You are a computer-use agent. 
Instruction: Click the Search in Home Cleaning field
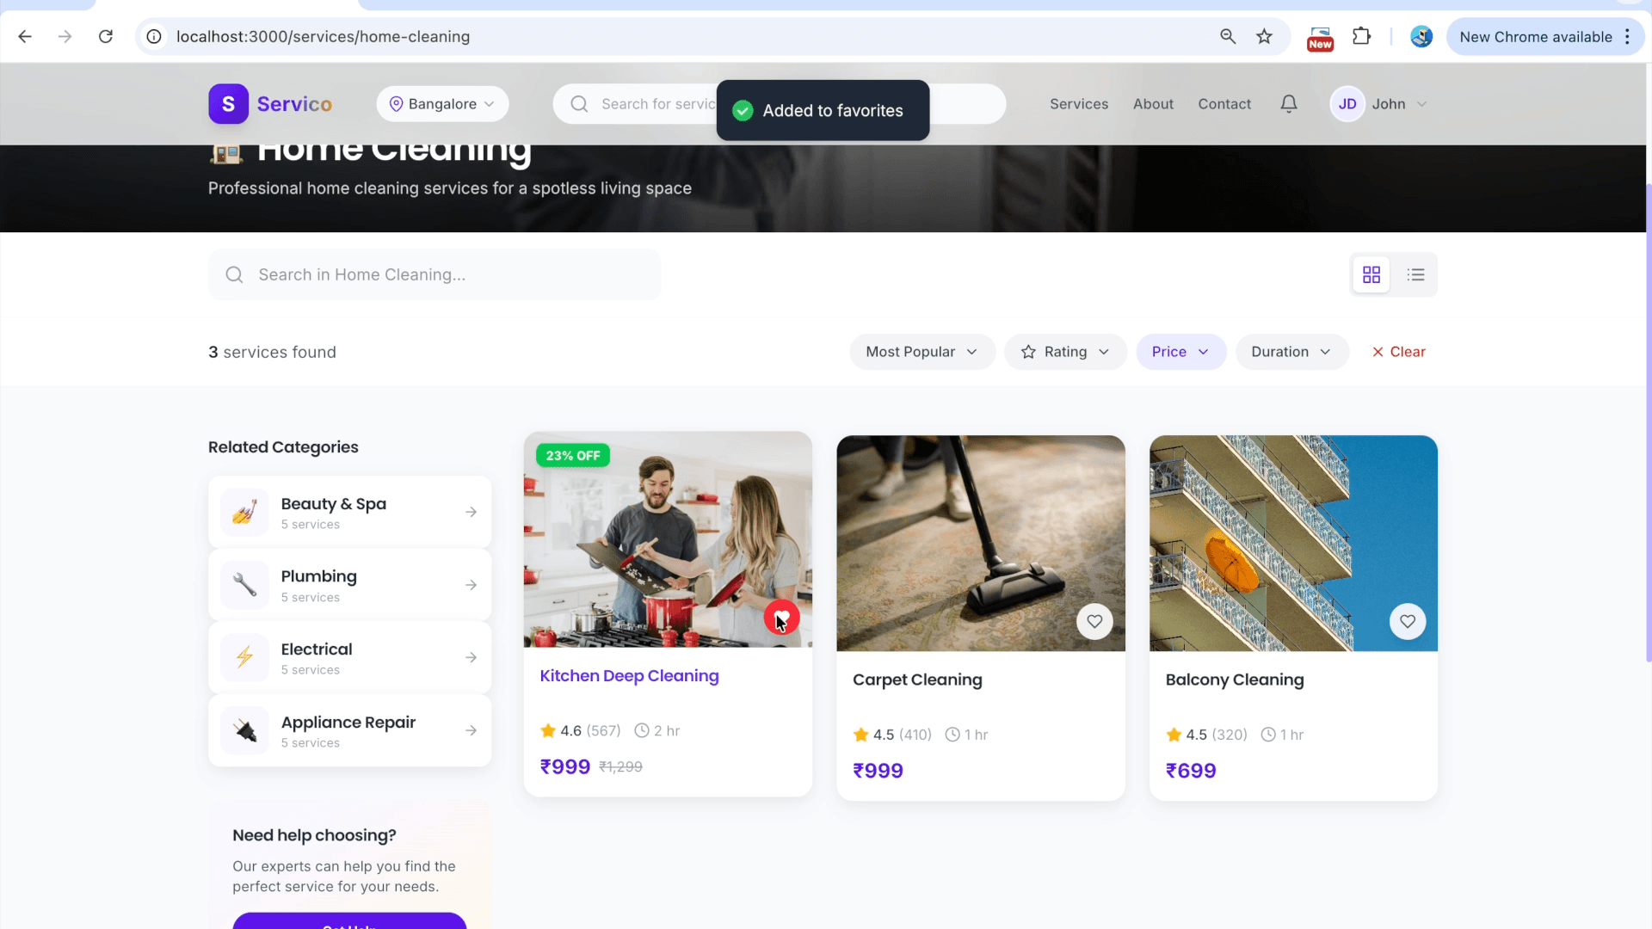[435, 274]
